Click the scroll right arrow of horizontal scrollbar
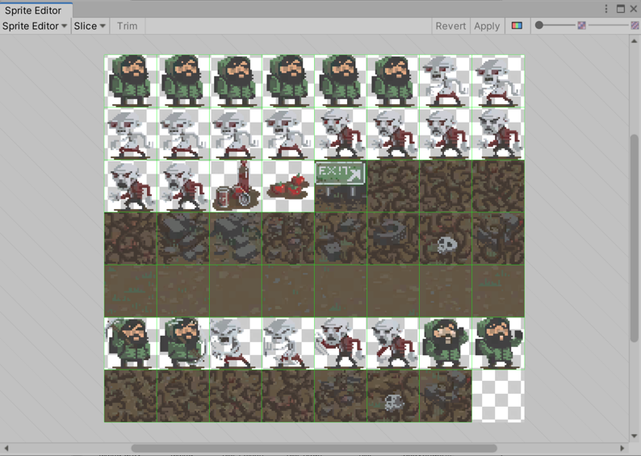Image resolution: width=641 pixels, height=456 pixels. 622,448
